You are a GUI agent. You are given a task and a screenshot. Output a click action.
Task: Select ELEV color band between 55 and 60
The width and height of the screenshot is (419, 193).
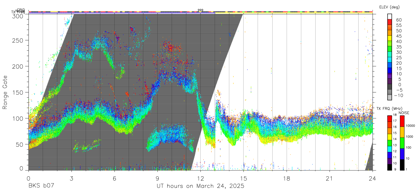pos(390,22)
